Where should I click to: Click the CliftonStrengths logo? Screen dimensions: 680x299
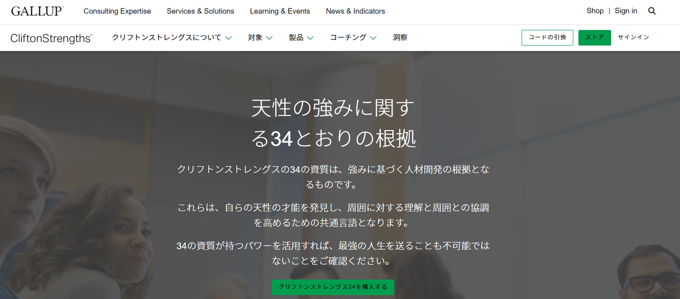(51, 38)
